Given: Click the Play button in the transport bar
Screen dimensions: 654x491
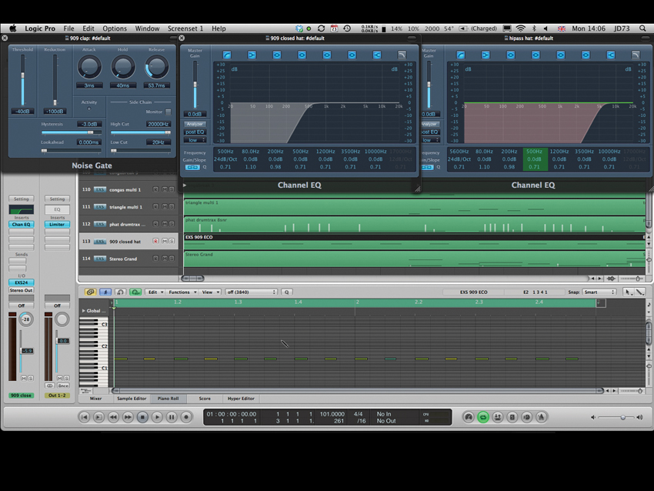Looking at the screenshot, I should coord(157,417).
